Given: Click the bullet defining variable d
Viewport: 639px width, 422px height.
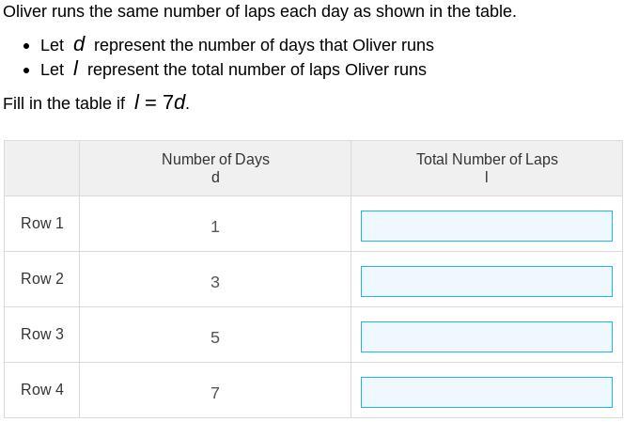Looking at the screenshot, I should coord(237,45).
